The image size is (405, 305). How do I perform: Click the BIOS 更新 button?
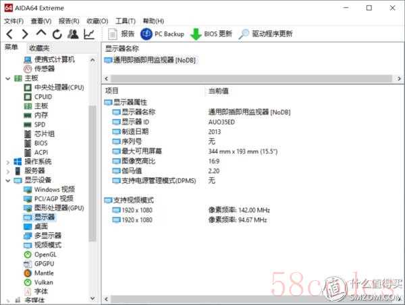point(211,34)
